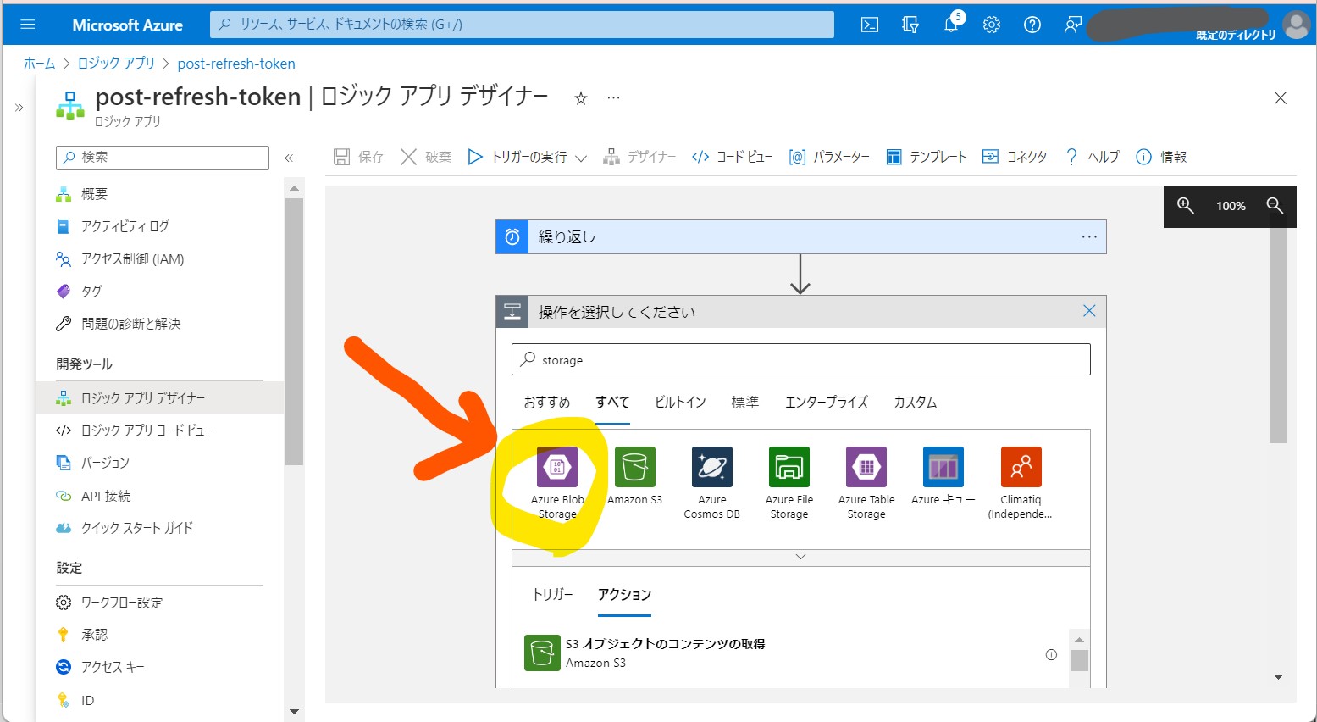Screen dimensions: 1317x722
Task: Collapse the left resource menu chevron
Action: click(289, 158)
